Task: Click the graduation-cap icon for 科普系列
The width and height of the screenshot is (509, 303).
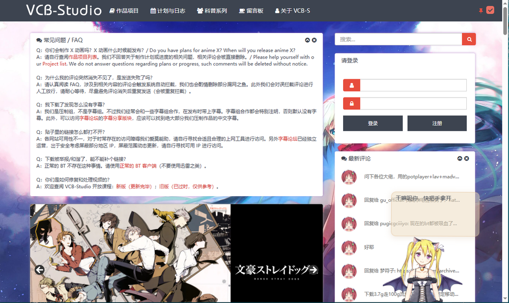Action: point(201,10)
